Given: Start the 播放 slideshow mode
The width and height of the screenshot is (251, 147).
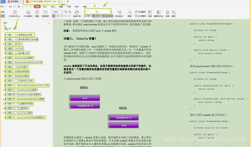Looking at the screenshot, I should point(37,14).
